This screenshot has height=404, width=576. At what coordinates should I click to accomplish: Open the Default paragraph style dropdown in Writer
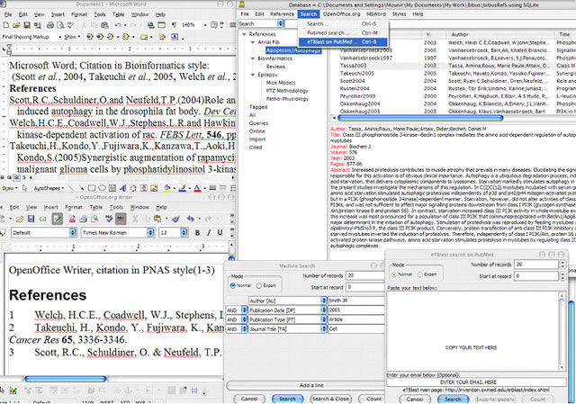tap(73, 232)
